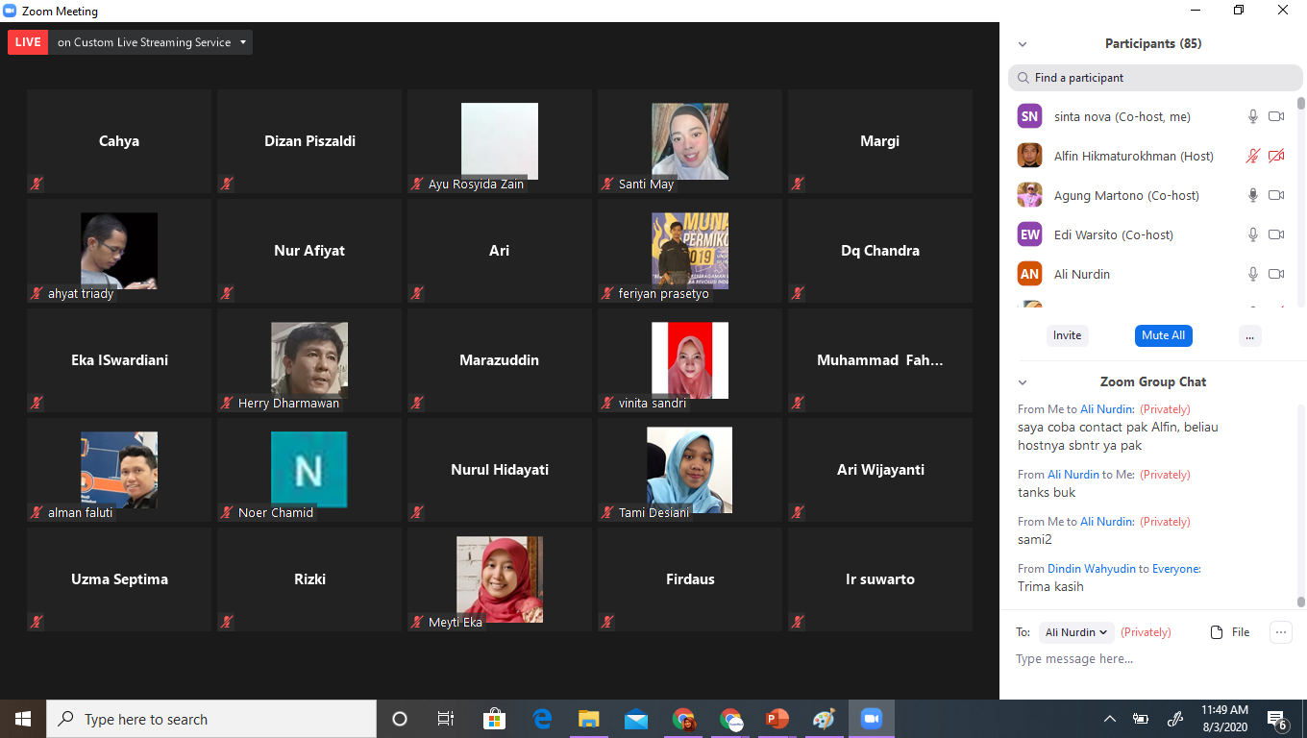Open chat more options ellipsis menu
The height and width of the screenshot is (738, 1307).
(x=1280, y=632)
